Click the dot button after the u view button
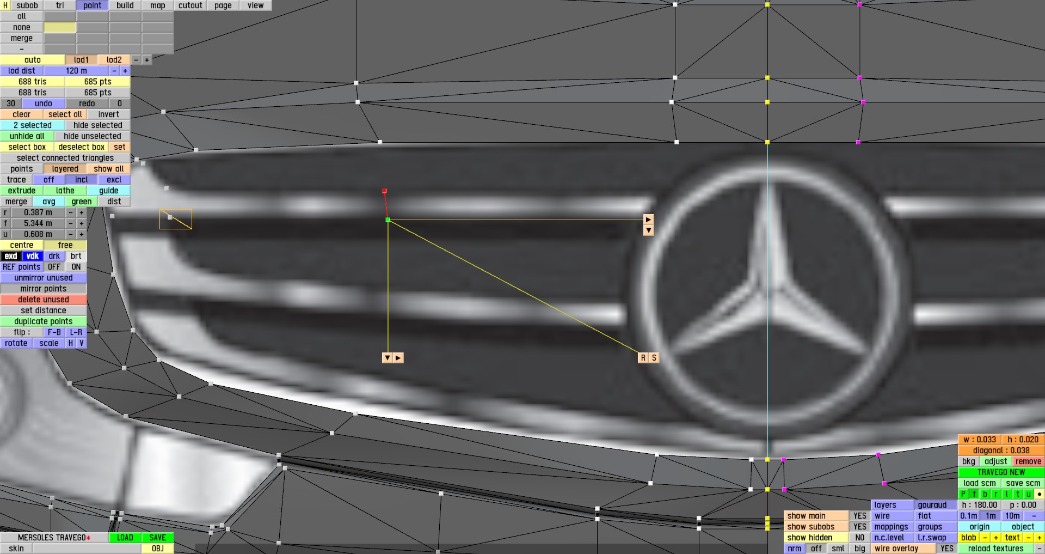The width and height of the screenshot is (1045, 554). [x=1040, y=494]
